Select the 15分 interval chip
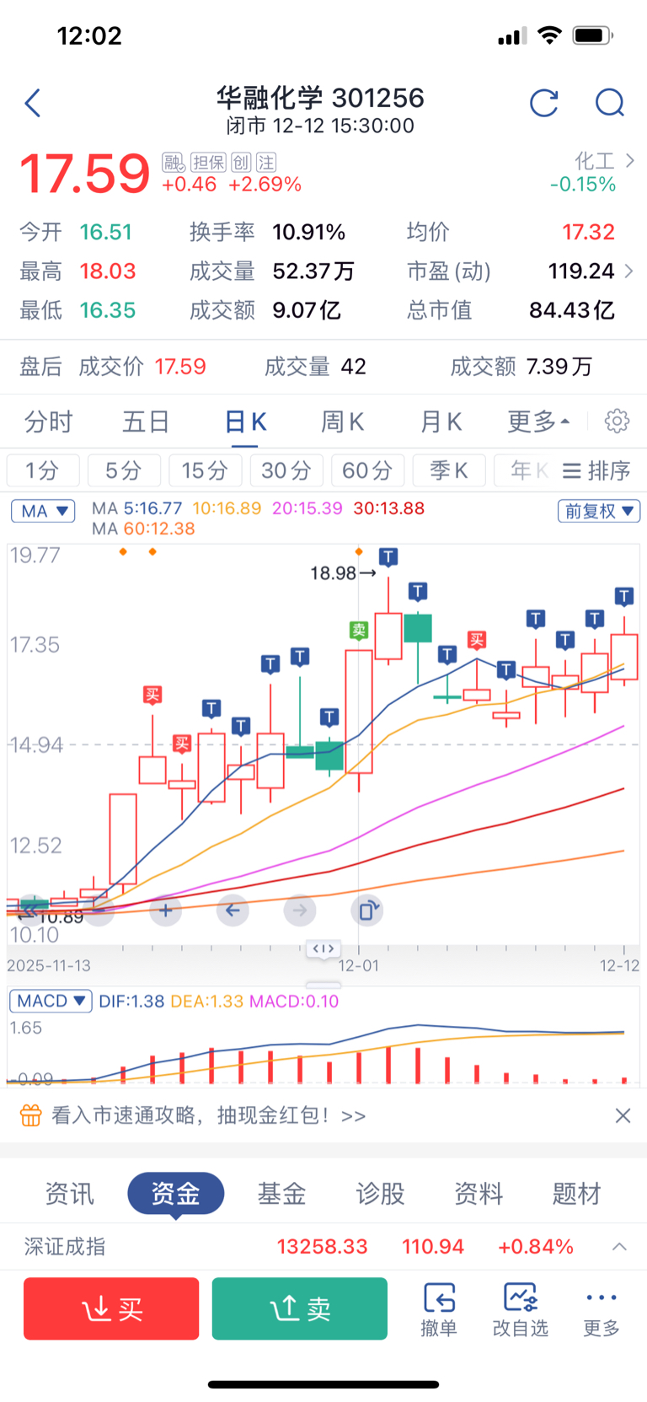The image size is (647, 1402). [x=205, y=470]
